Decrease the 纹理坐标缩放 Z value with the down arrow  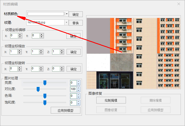click(62, 53)
